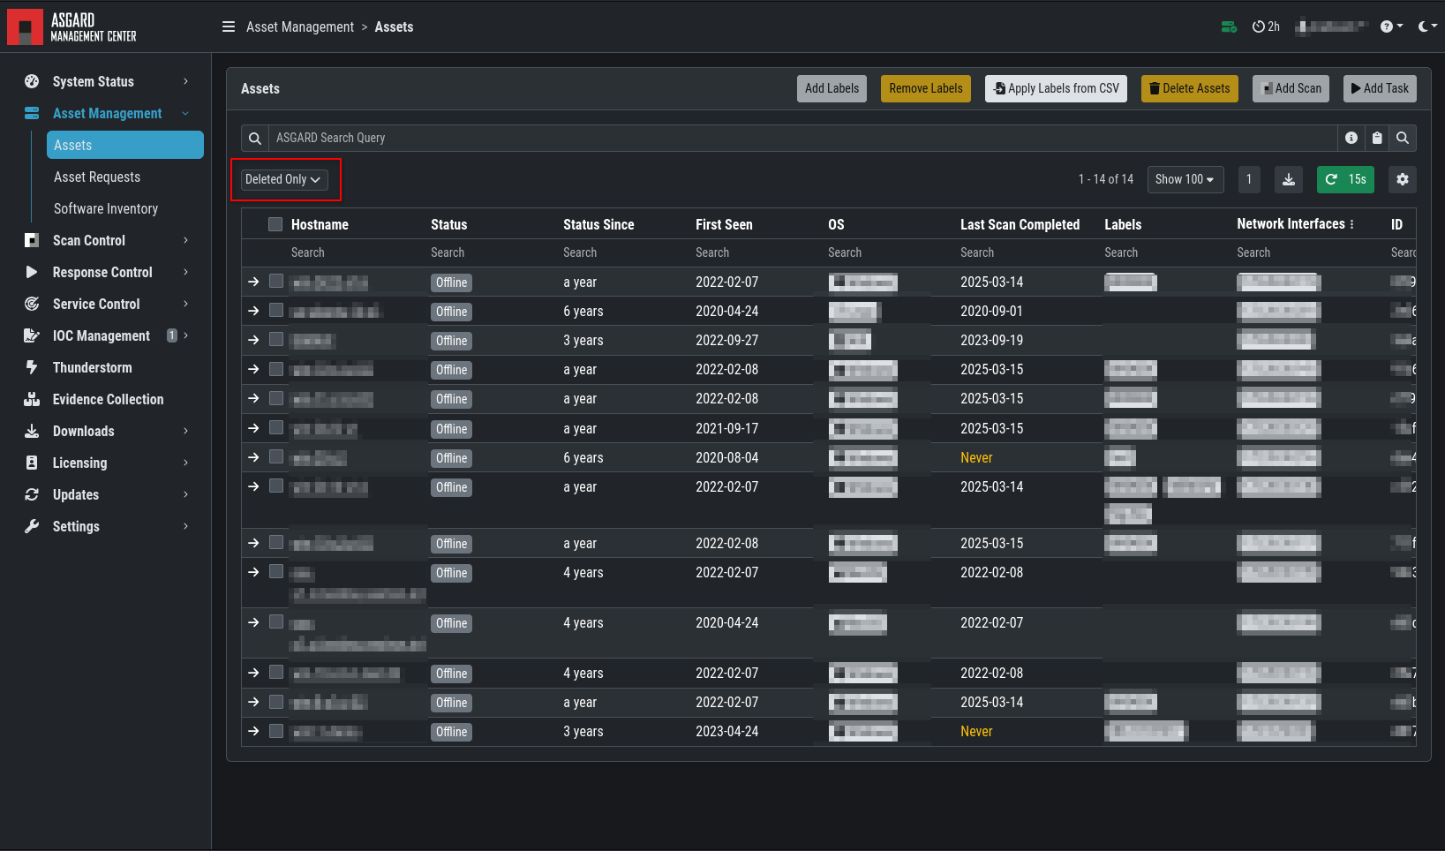
Task: Click Apply Labels from CSV
Action: click(x=1056, y=88)
